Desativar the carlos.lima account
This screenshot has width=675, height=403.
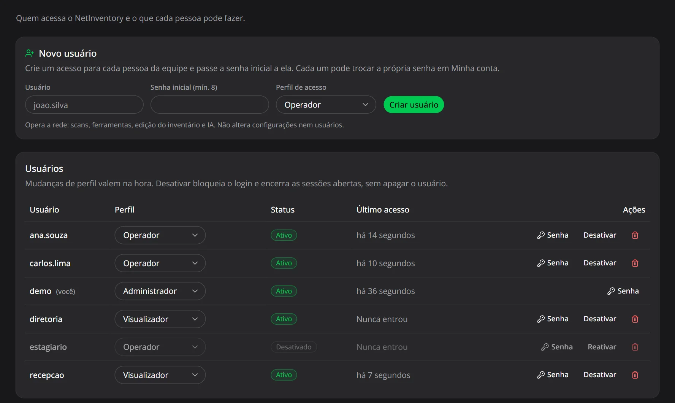click(600, 263)
